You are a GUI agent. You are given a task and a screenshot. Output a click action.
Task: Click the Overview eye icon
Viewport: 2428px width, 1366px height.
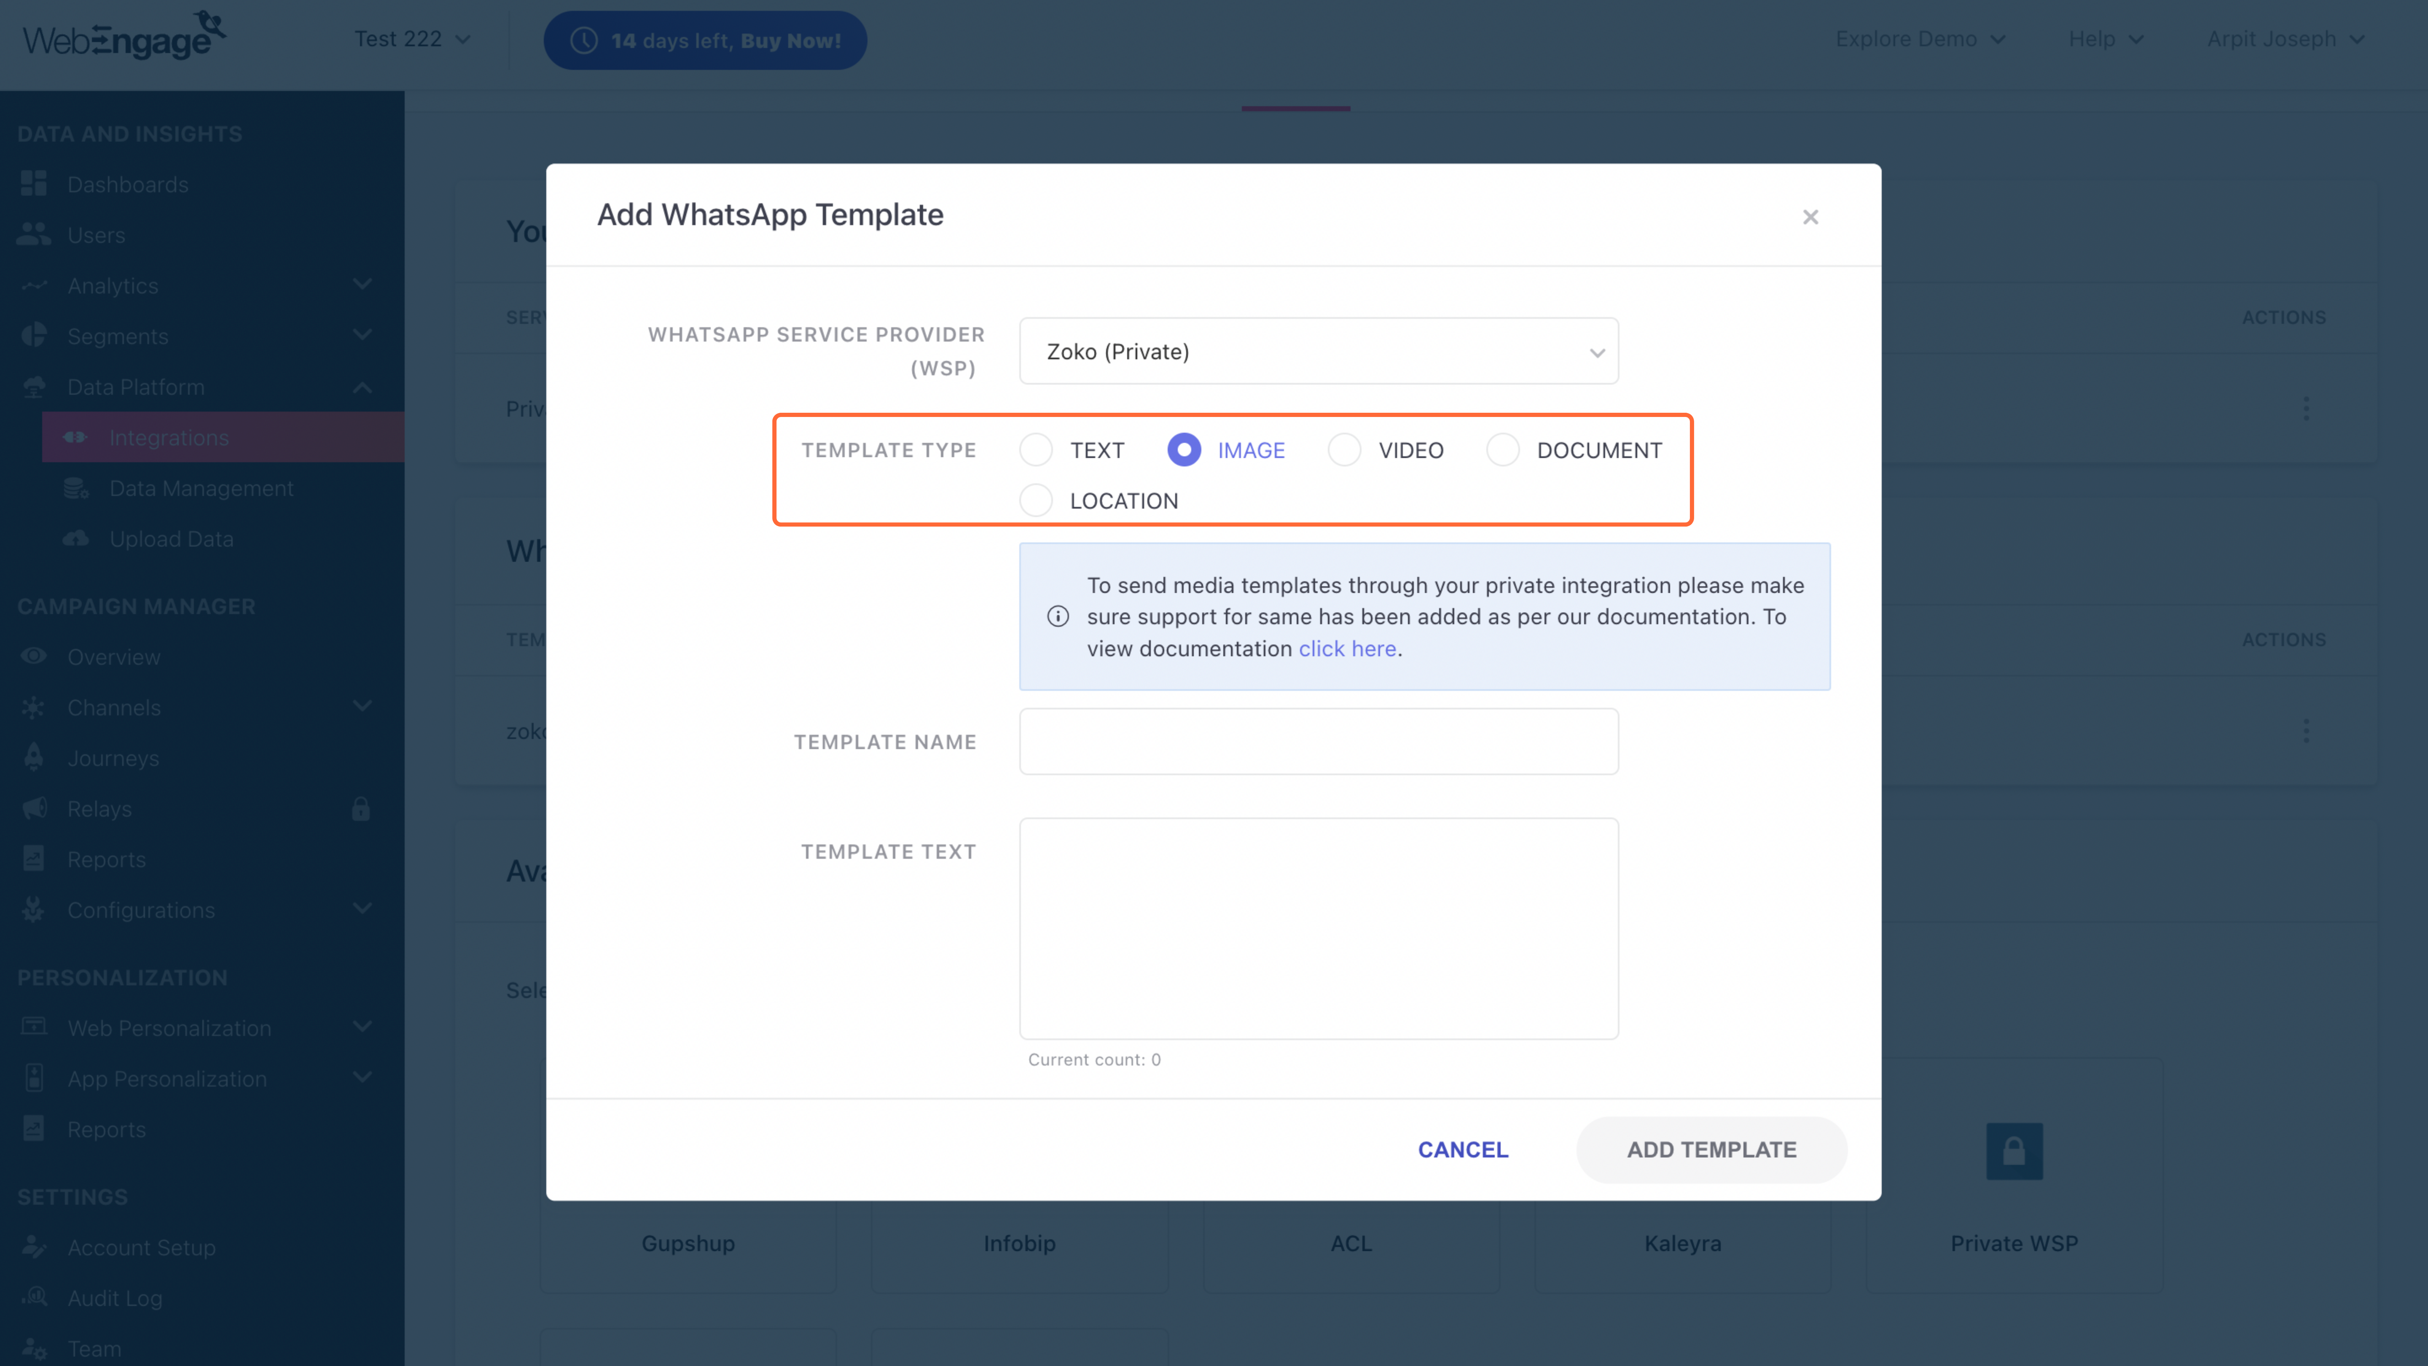[34, 656]
